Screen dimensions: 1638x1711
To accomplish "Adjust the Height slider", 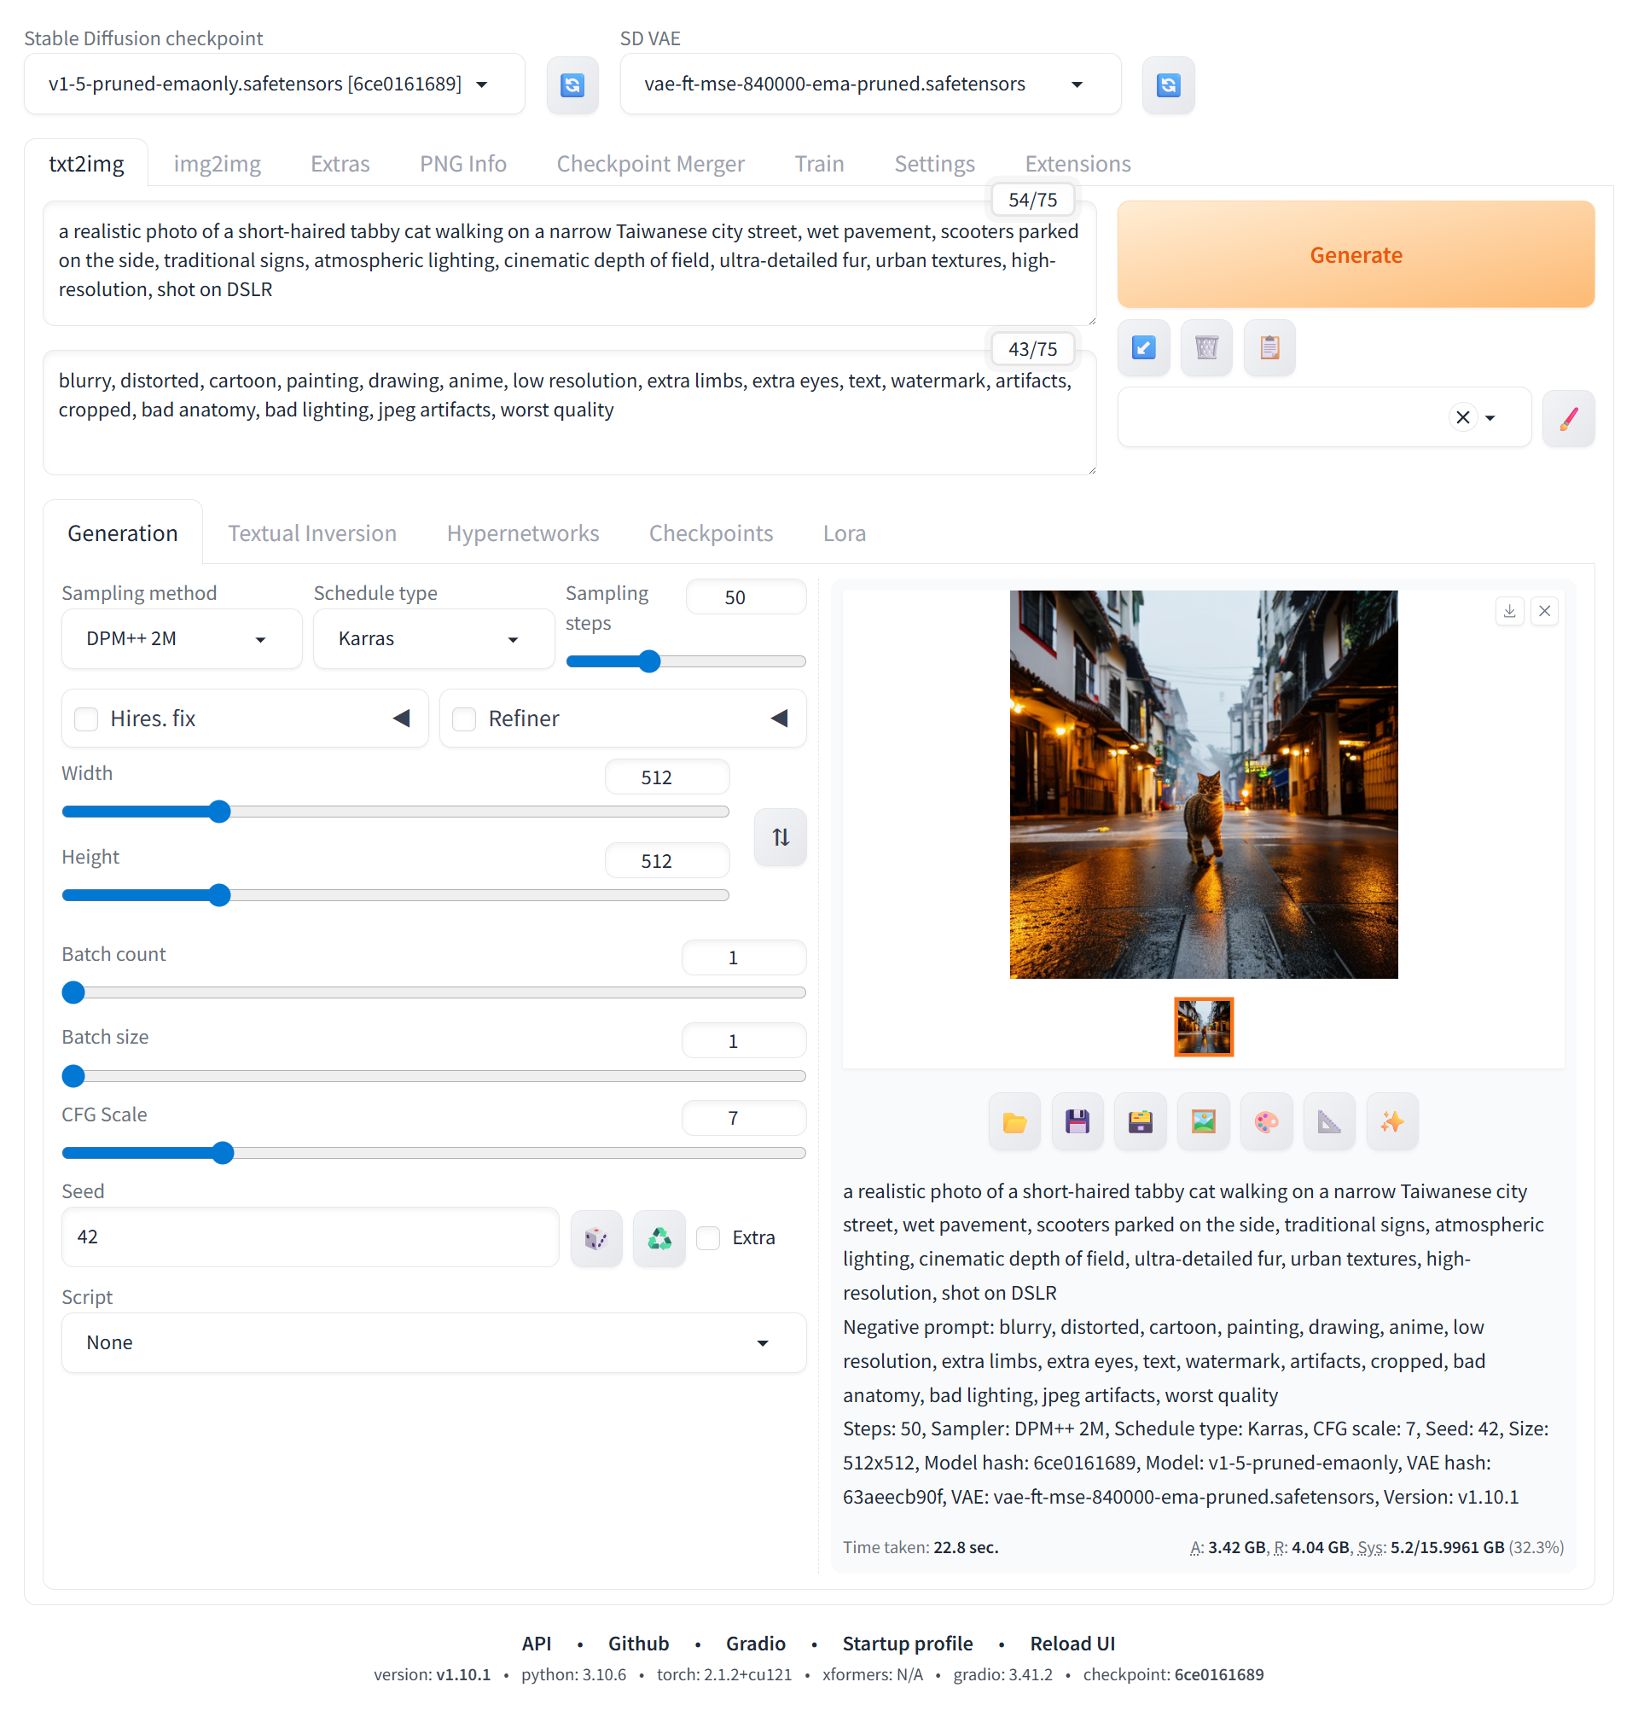I will [x=395, y=896].
